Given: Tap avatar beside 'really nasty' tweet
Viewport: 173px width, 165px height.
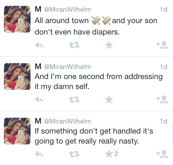Looking at the screenshot, I should [17, 131].
